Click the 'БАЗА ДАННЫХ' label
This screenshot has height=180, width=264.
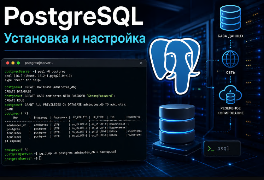click(230, 36)
